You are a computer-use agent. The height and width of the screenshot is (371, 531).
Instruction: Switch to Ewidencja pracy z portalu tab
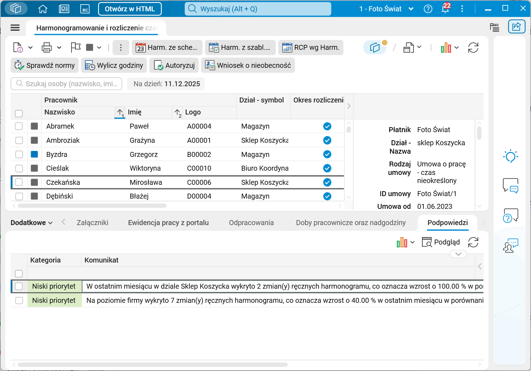pyautogui.click(x=169, y=223)
